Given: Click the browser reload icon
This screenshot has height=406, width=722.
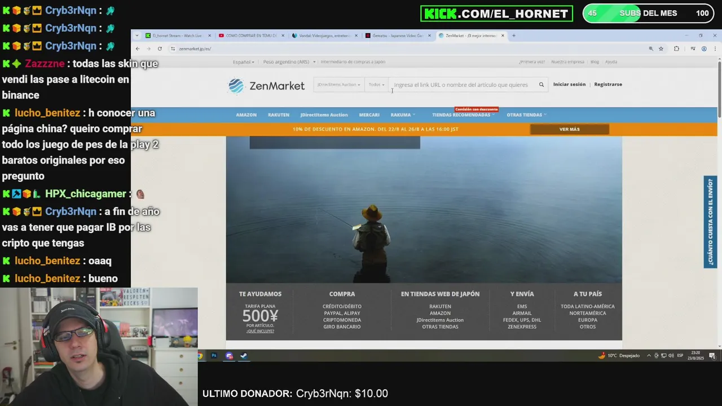Looking at the screenshot, I should tap(160, 48).
